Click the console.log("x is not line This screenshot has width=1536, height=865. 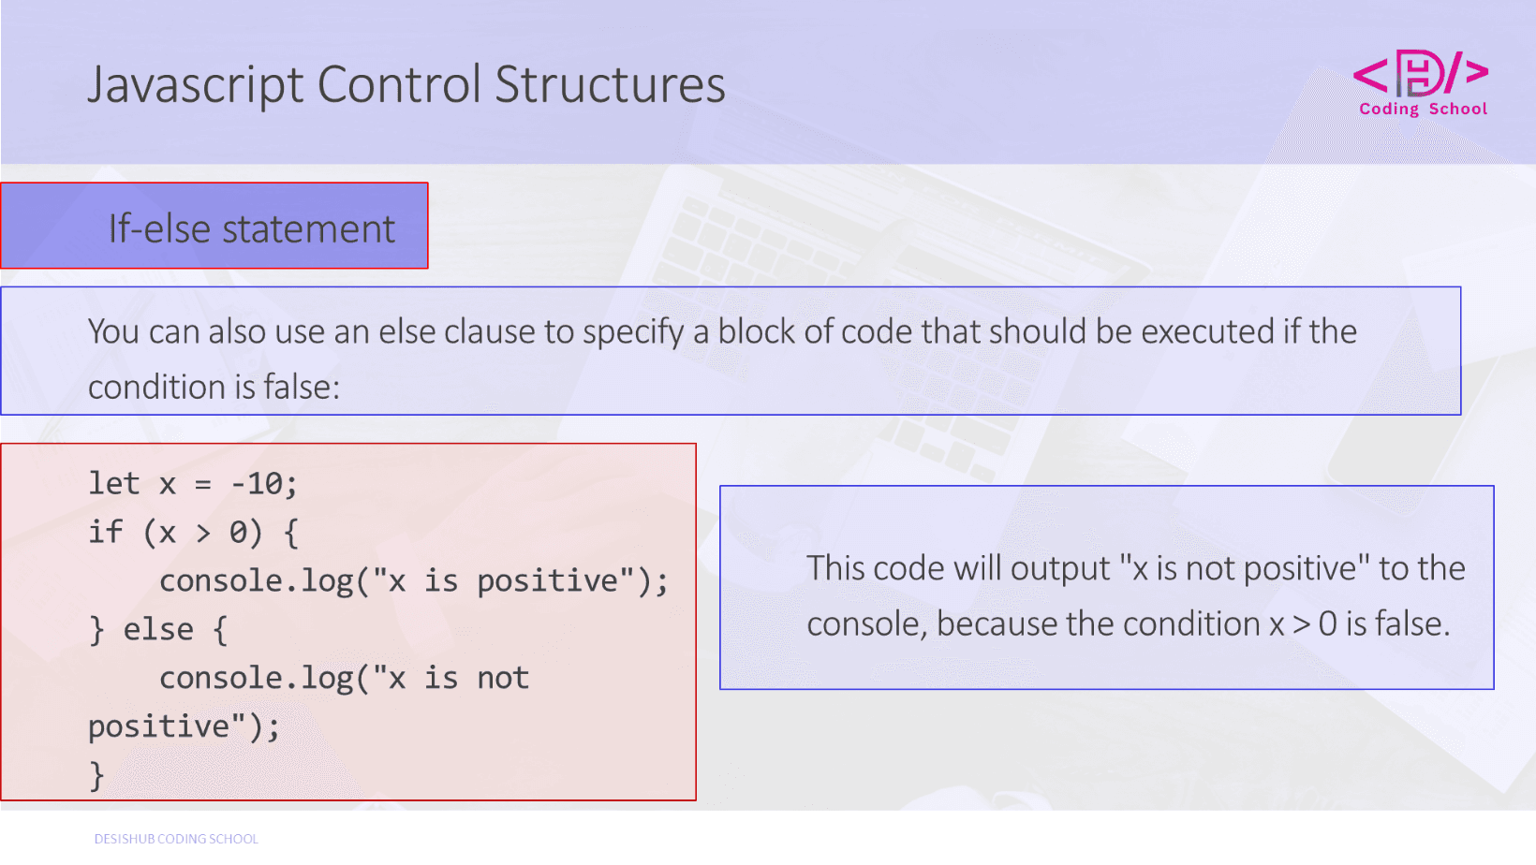(344, 678)
